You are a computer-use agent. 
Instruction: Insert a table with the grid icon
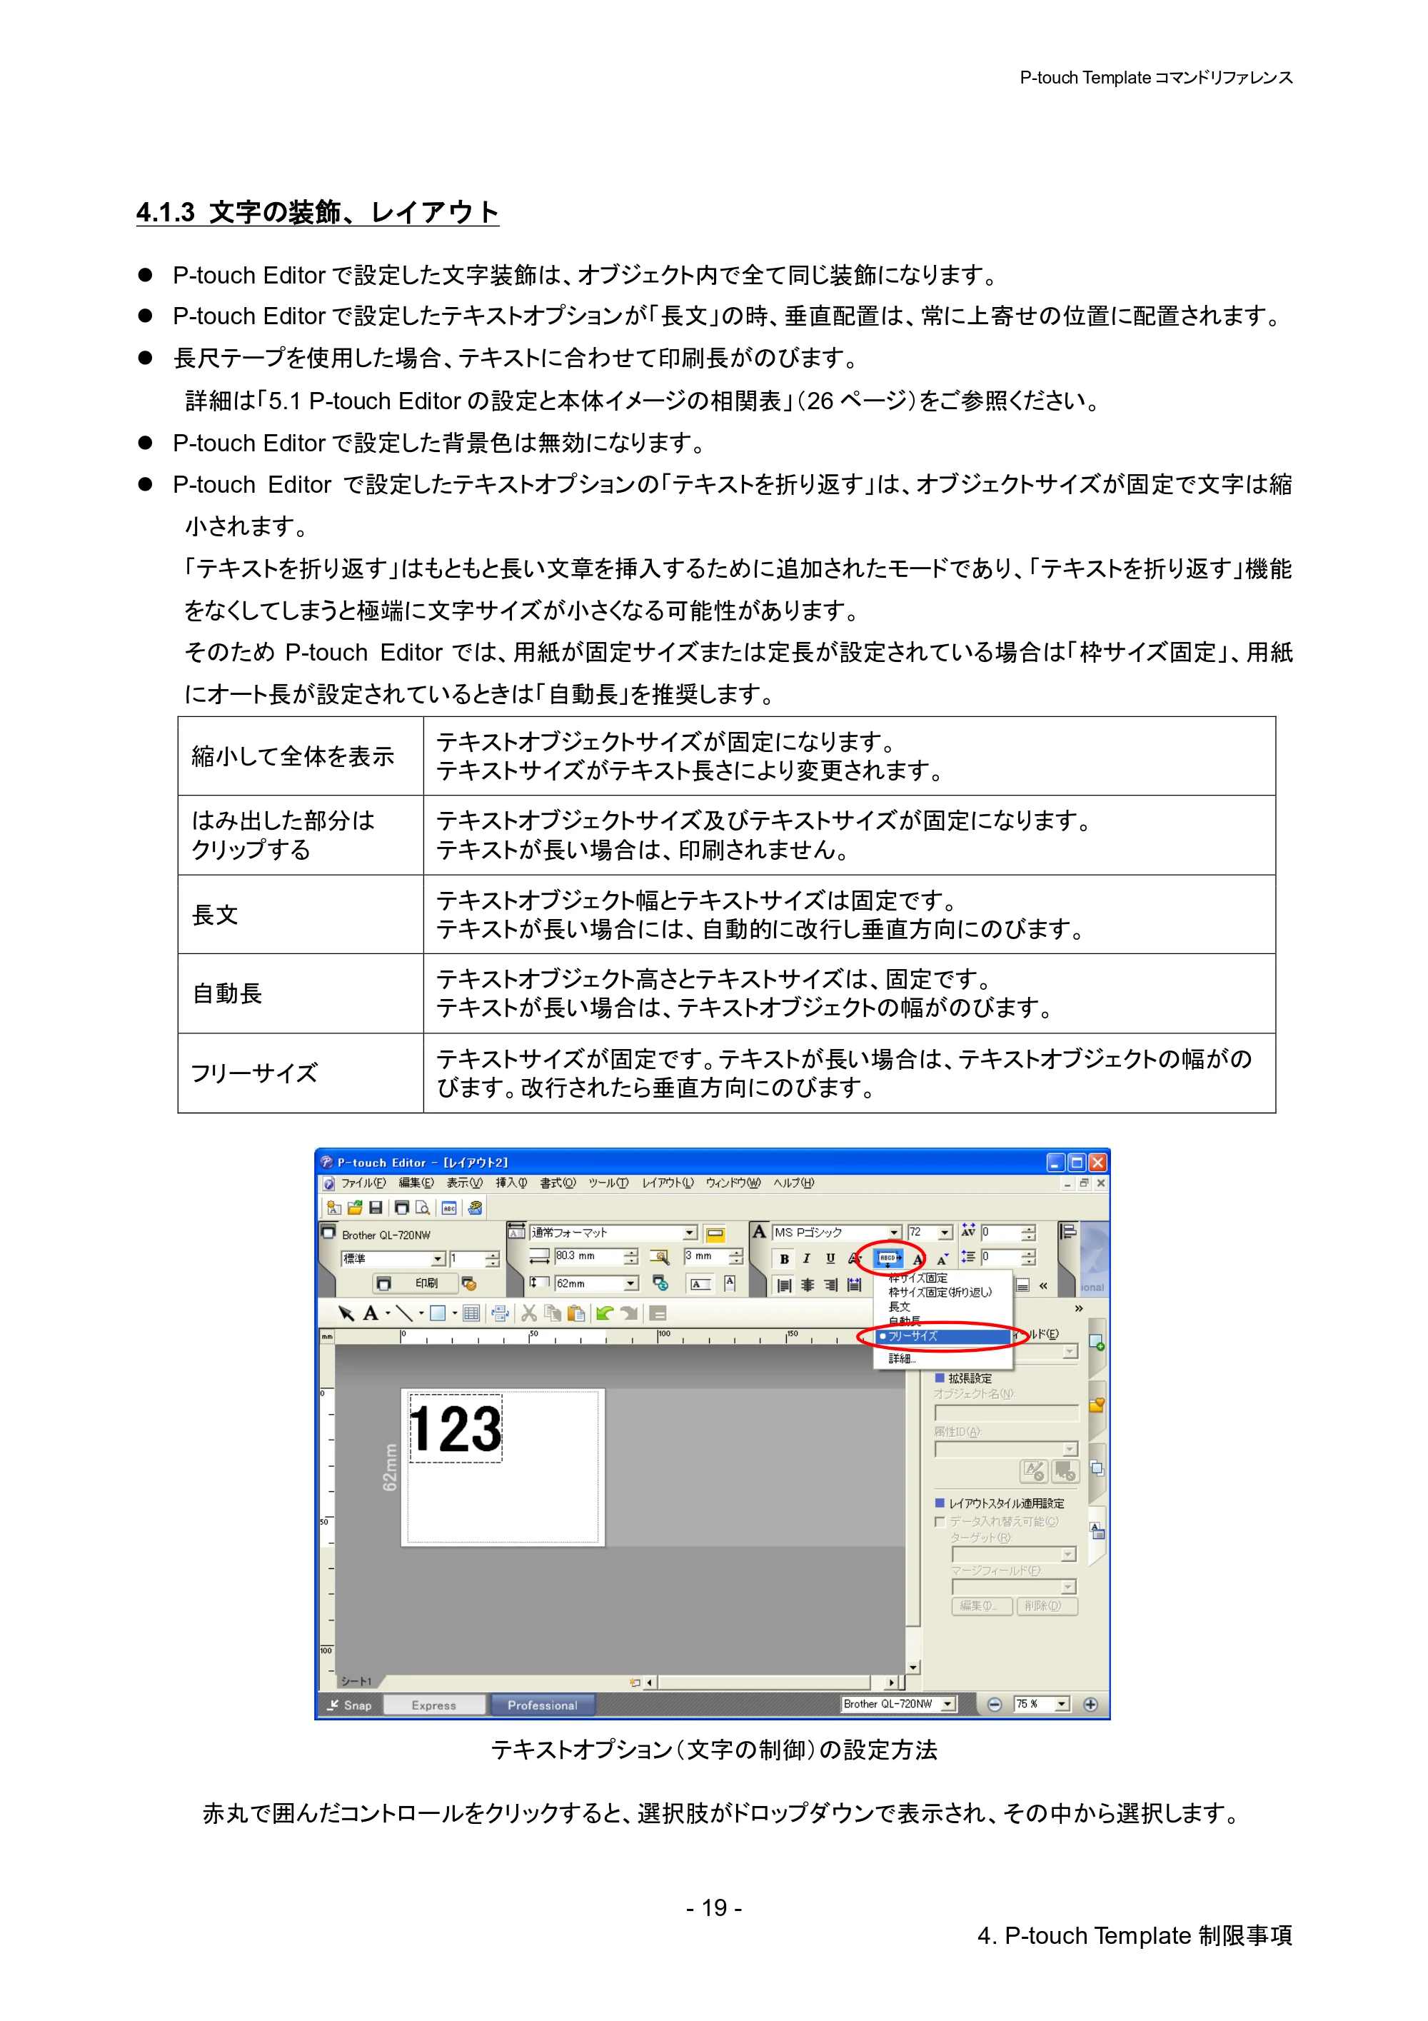[x=472, y=1313]
